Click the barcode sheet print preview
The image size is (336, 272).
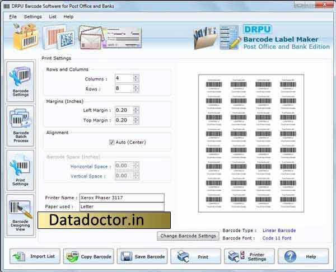[251, 143]
